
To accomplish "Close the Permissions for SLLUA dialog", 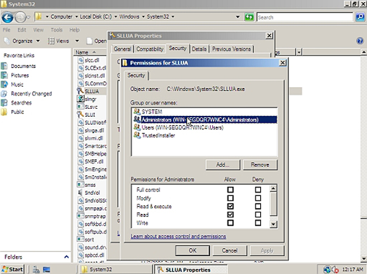I will click(283, 63).
